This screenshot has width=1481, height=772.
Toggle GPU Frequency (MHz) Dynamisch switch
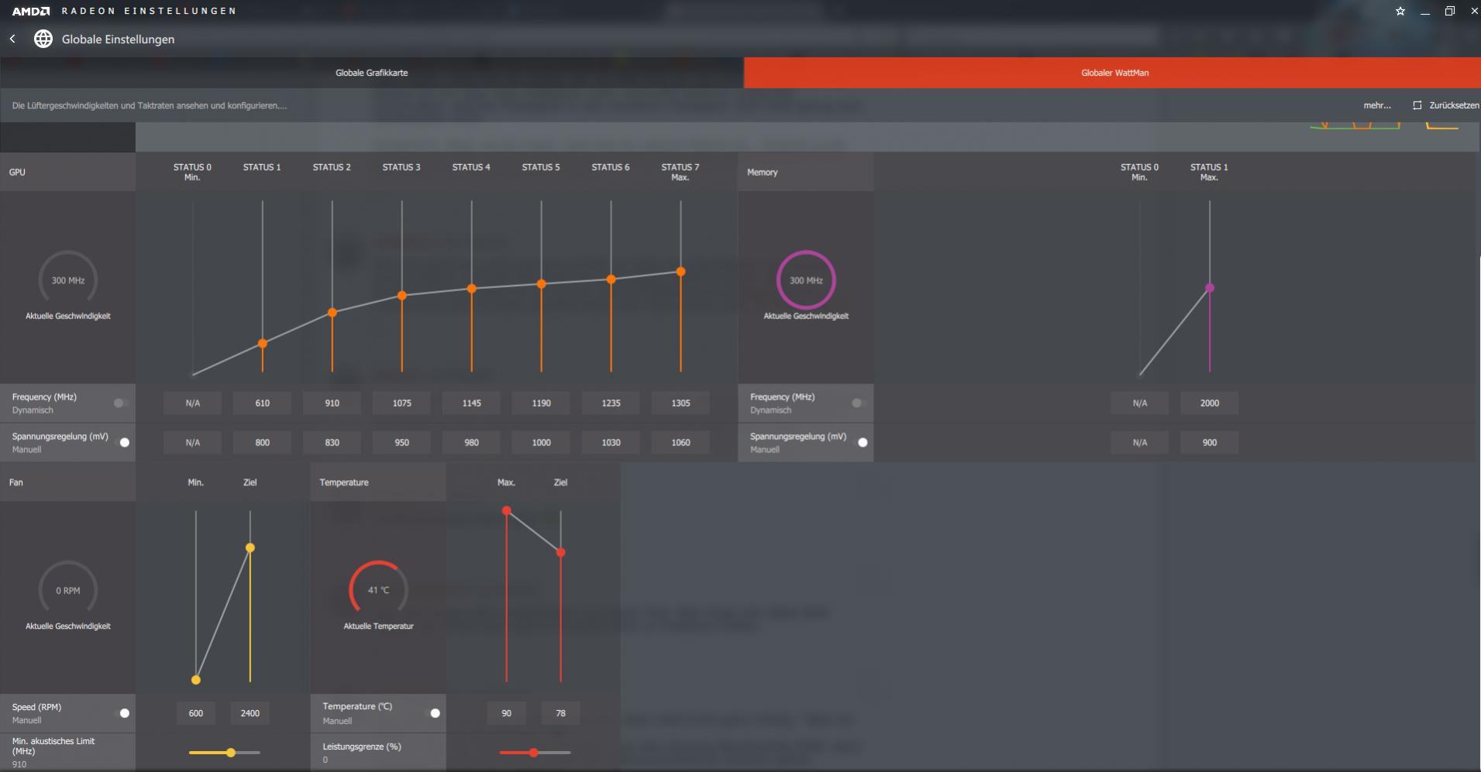point(121,403)
